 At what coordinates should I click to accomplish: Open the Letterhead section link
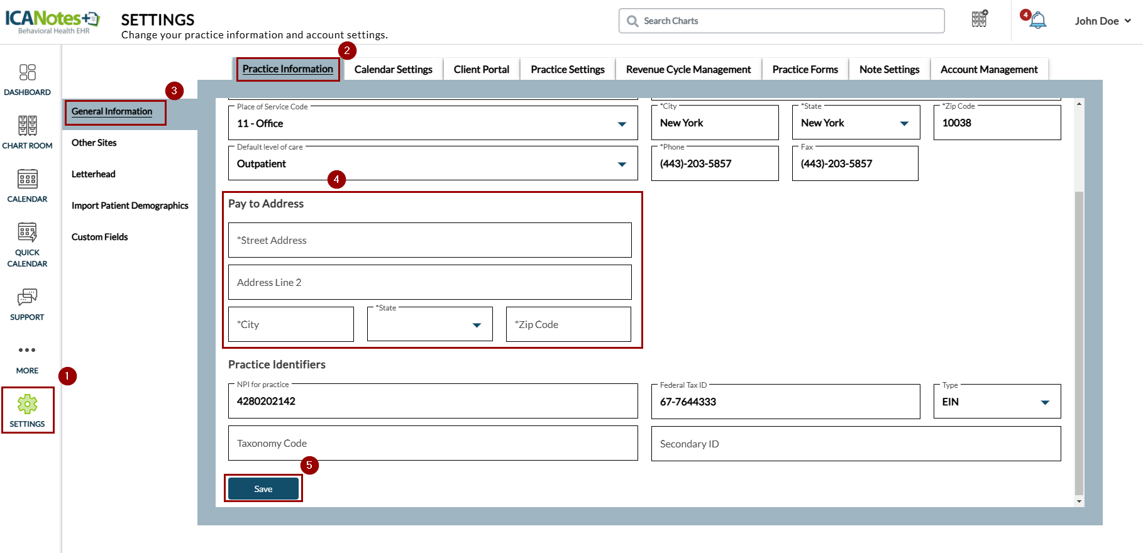94,174
